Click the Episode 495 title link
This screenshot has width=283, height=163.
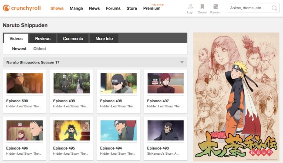click(64, 148)
